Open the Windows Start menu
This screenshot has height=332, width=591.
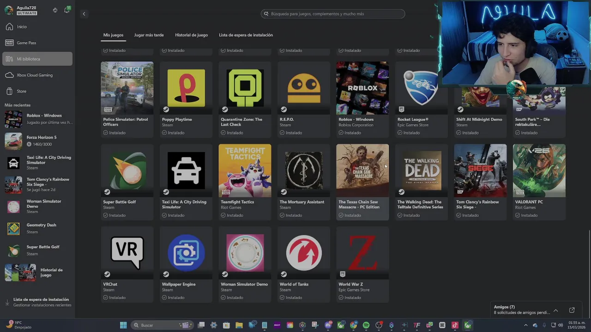point(123,325)
